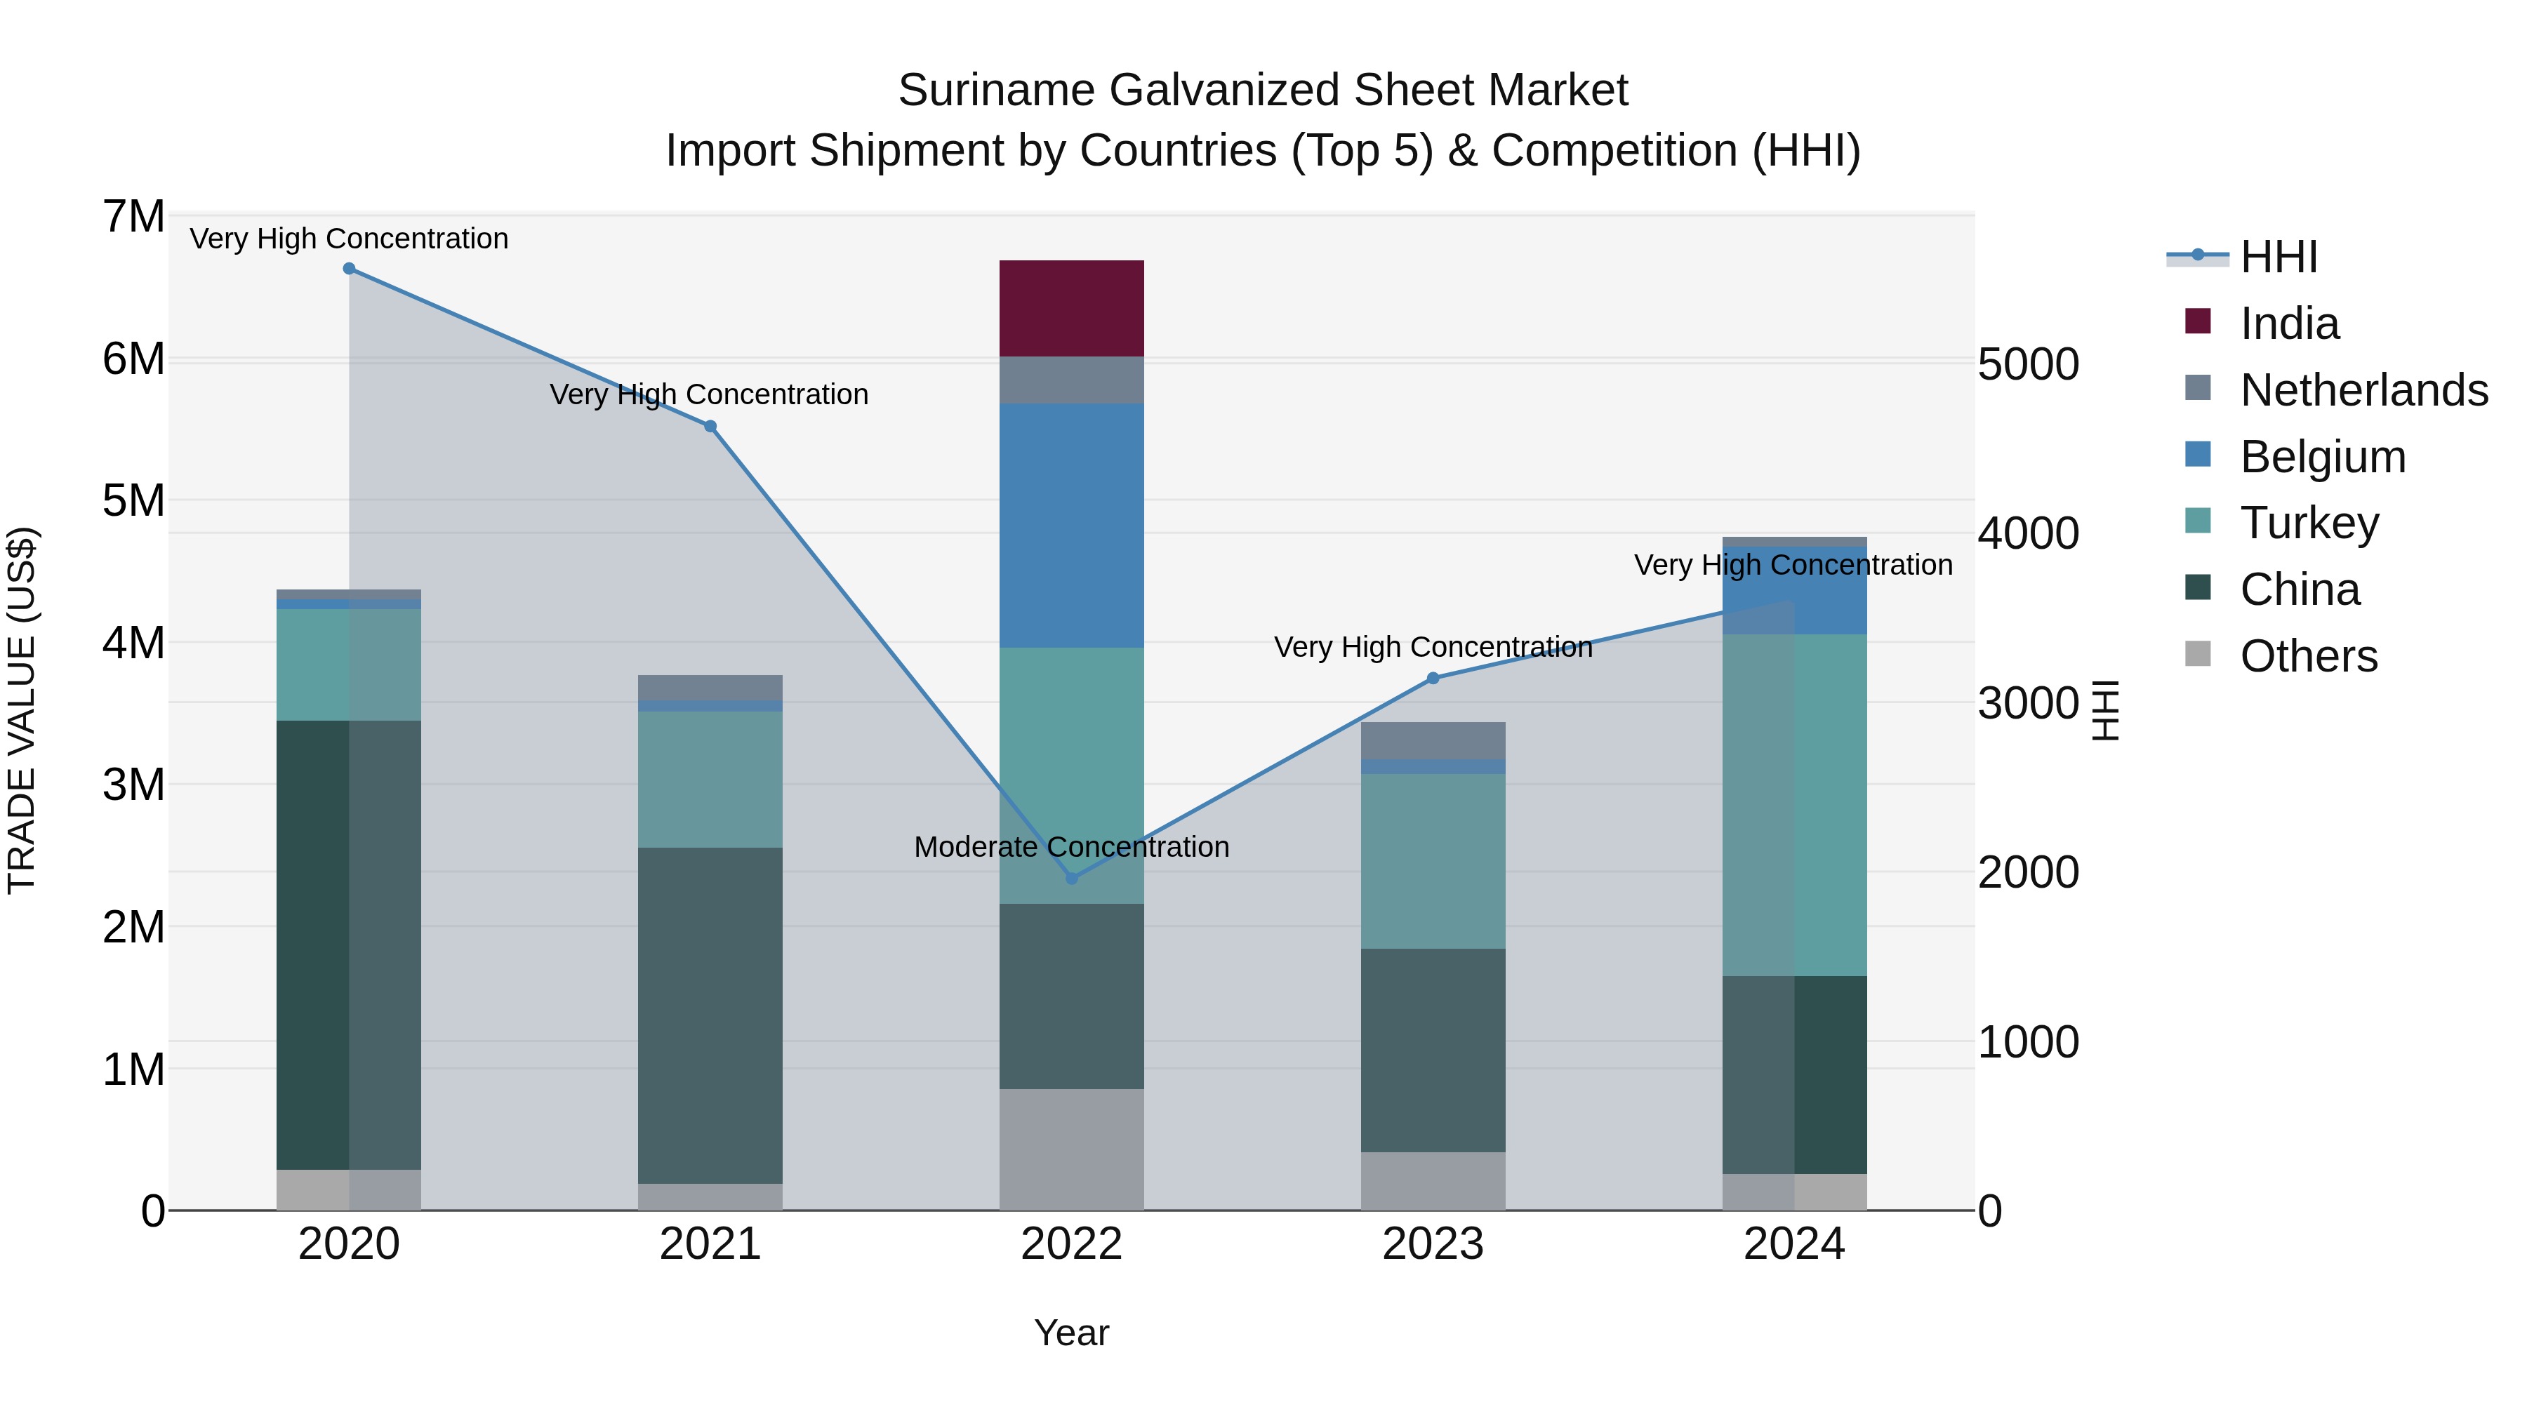Click the 2023 Very High Concentration annotation
The height and width of the screenshot is (1421, 2527).
[1433, 647]
